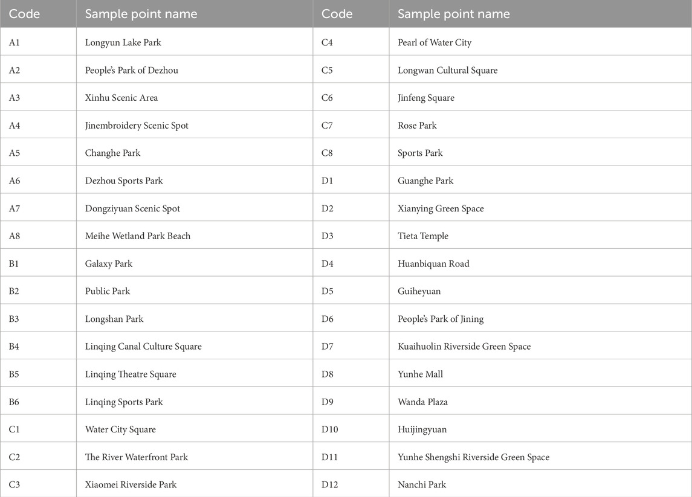Select Linqing Canal Culture Square cell
The image size is (692, 497).
tap(143, 347)
